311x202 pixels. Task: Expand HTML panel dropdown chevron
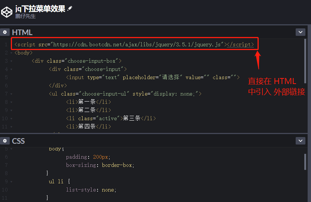pyautogui.click(x=300, y=32)
